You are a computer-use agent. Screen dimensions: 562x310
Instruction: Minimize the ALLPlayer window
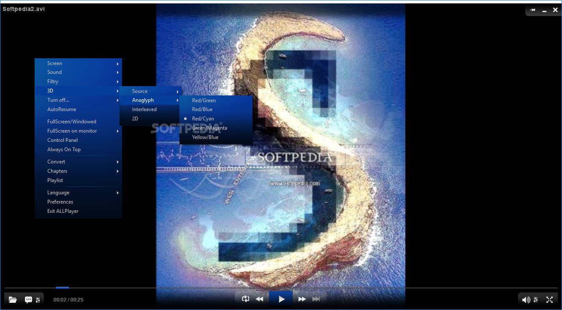545,11
